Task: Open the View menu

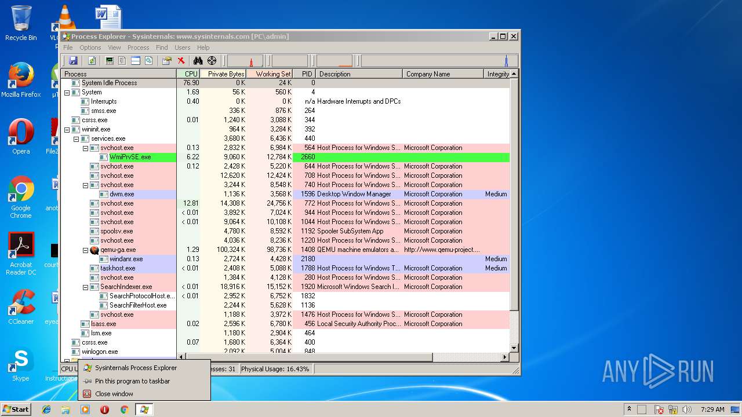Action: (x=114, y=47)
